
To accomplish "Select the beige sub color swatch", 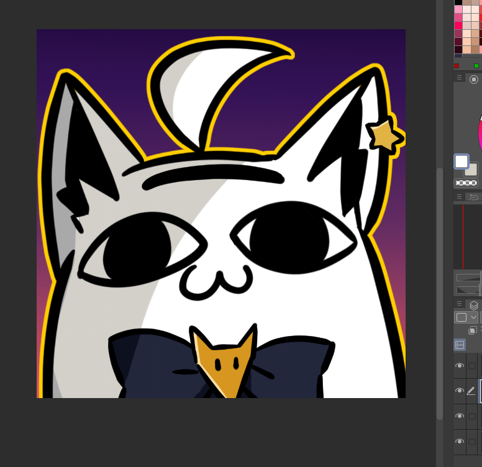I will tap(471, 170).
